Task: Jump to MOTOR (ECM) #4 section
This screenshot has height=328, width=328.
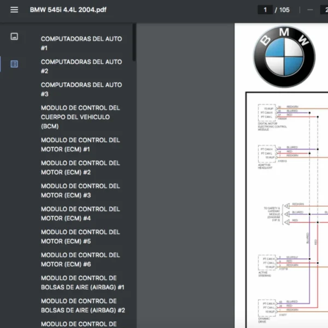Action: coord(80,213)
